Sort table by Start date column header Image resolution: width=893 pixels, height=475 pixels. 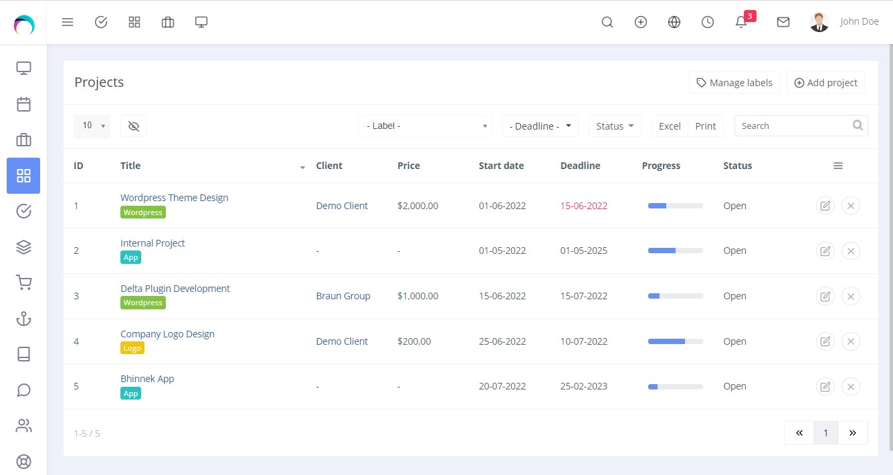502,166
